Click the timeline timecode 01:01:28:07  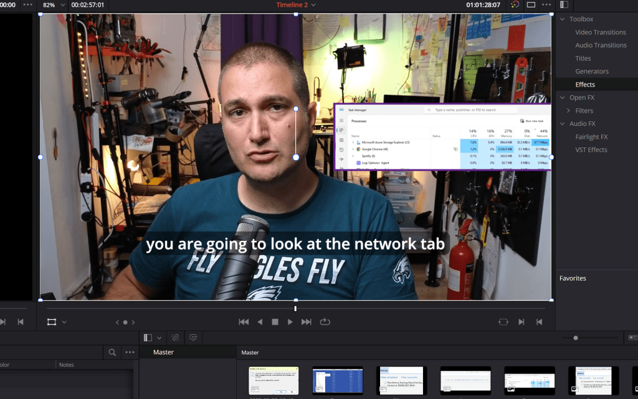(483, 5)
